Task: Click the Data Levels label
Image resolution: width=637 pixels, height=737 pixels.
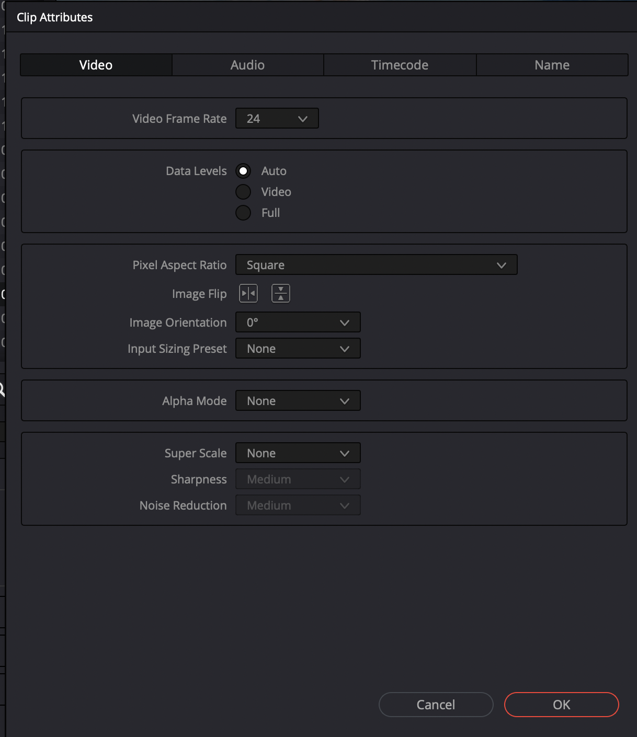Action: coord(196,171)
